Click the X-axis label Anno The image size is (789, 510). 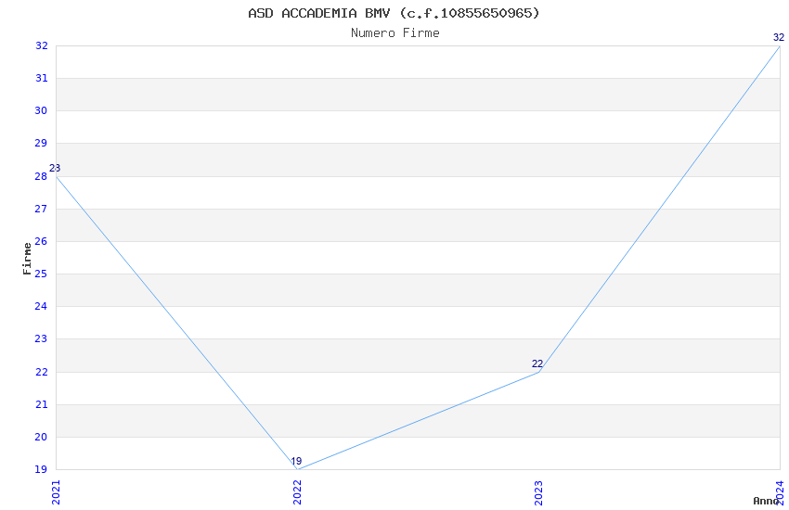click(766, 501)
